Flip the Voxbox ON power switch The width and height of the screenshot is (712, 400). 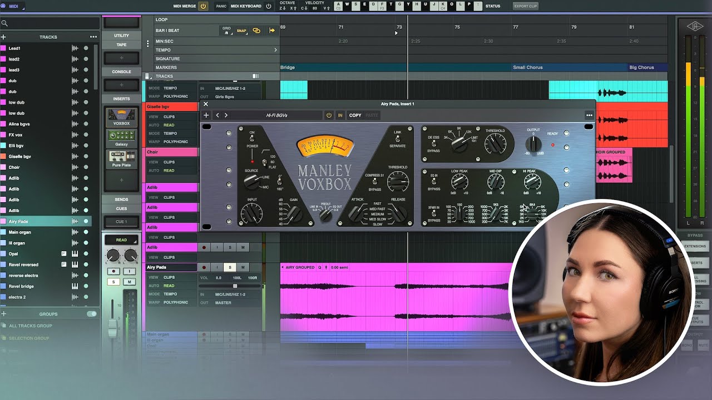252,138
